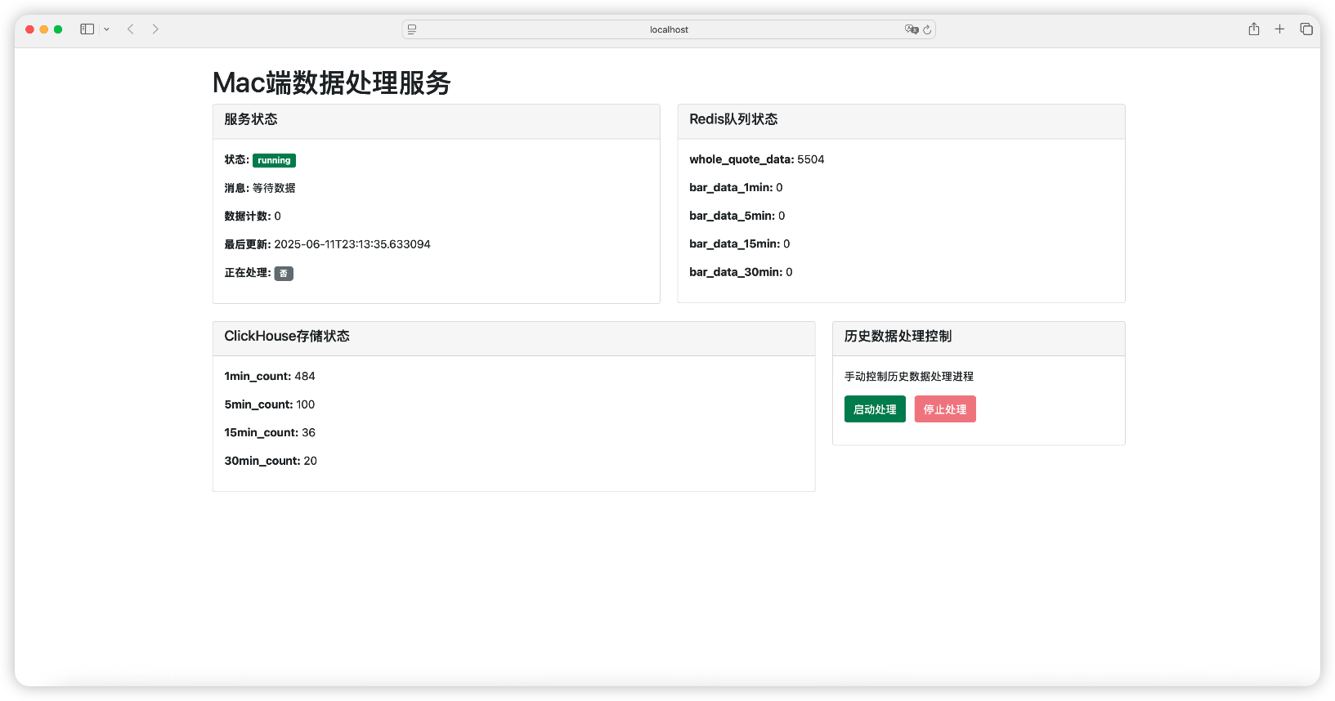Screen dimensions: 1335x701
Task: Open the sidebar options dropdown chevron
Action: [x=106, y=29]
